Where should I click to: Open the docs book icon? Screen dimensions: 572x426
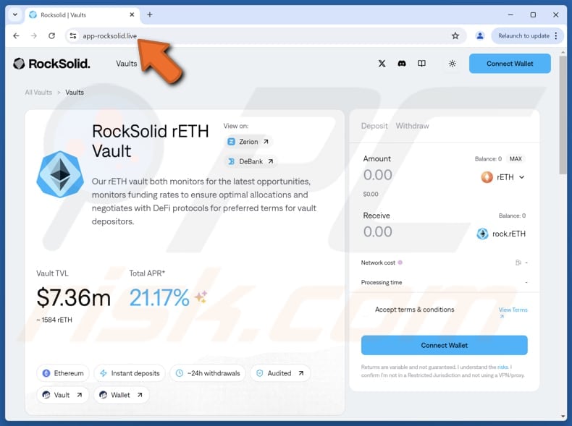tap(421, 64)
